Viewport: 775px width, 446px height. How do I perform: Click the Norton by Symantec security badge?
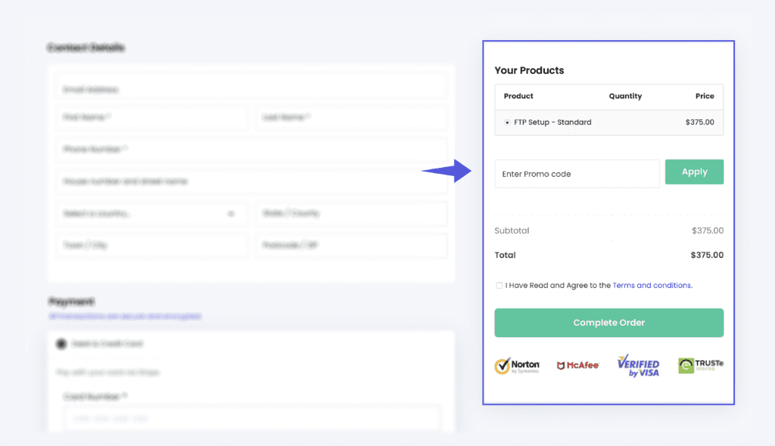[x=517, y=366]
